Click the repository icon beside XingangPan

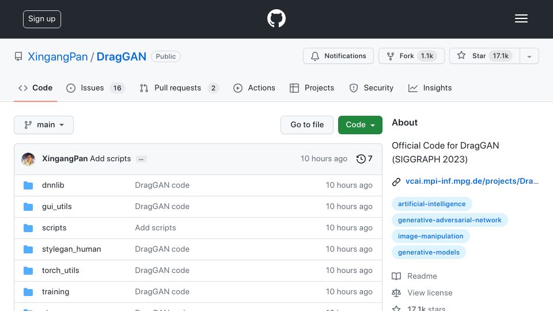(18, 56)
